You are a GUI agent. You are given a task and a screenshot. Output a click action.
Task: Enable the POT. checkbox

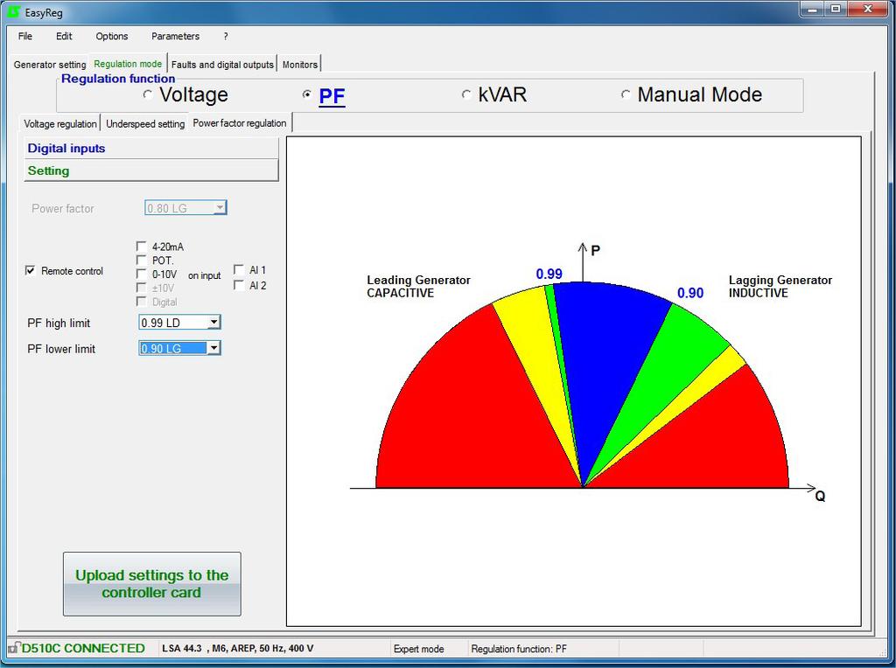click(x=141, y=261)
